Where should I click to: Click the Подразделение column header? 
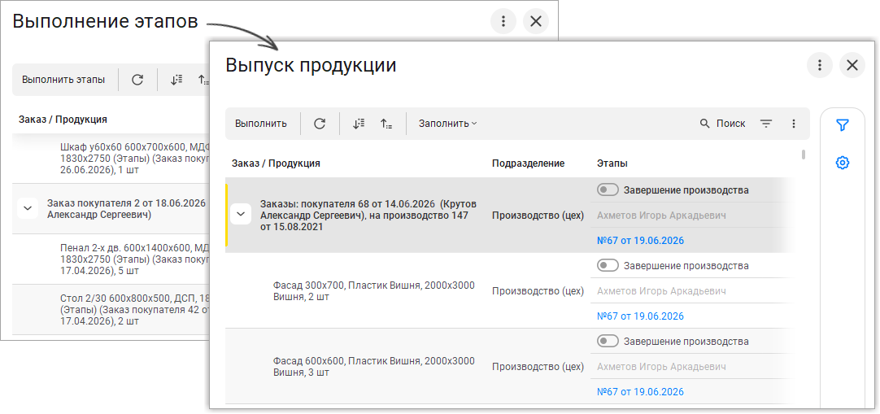[528, 163]
